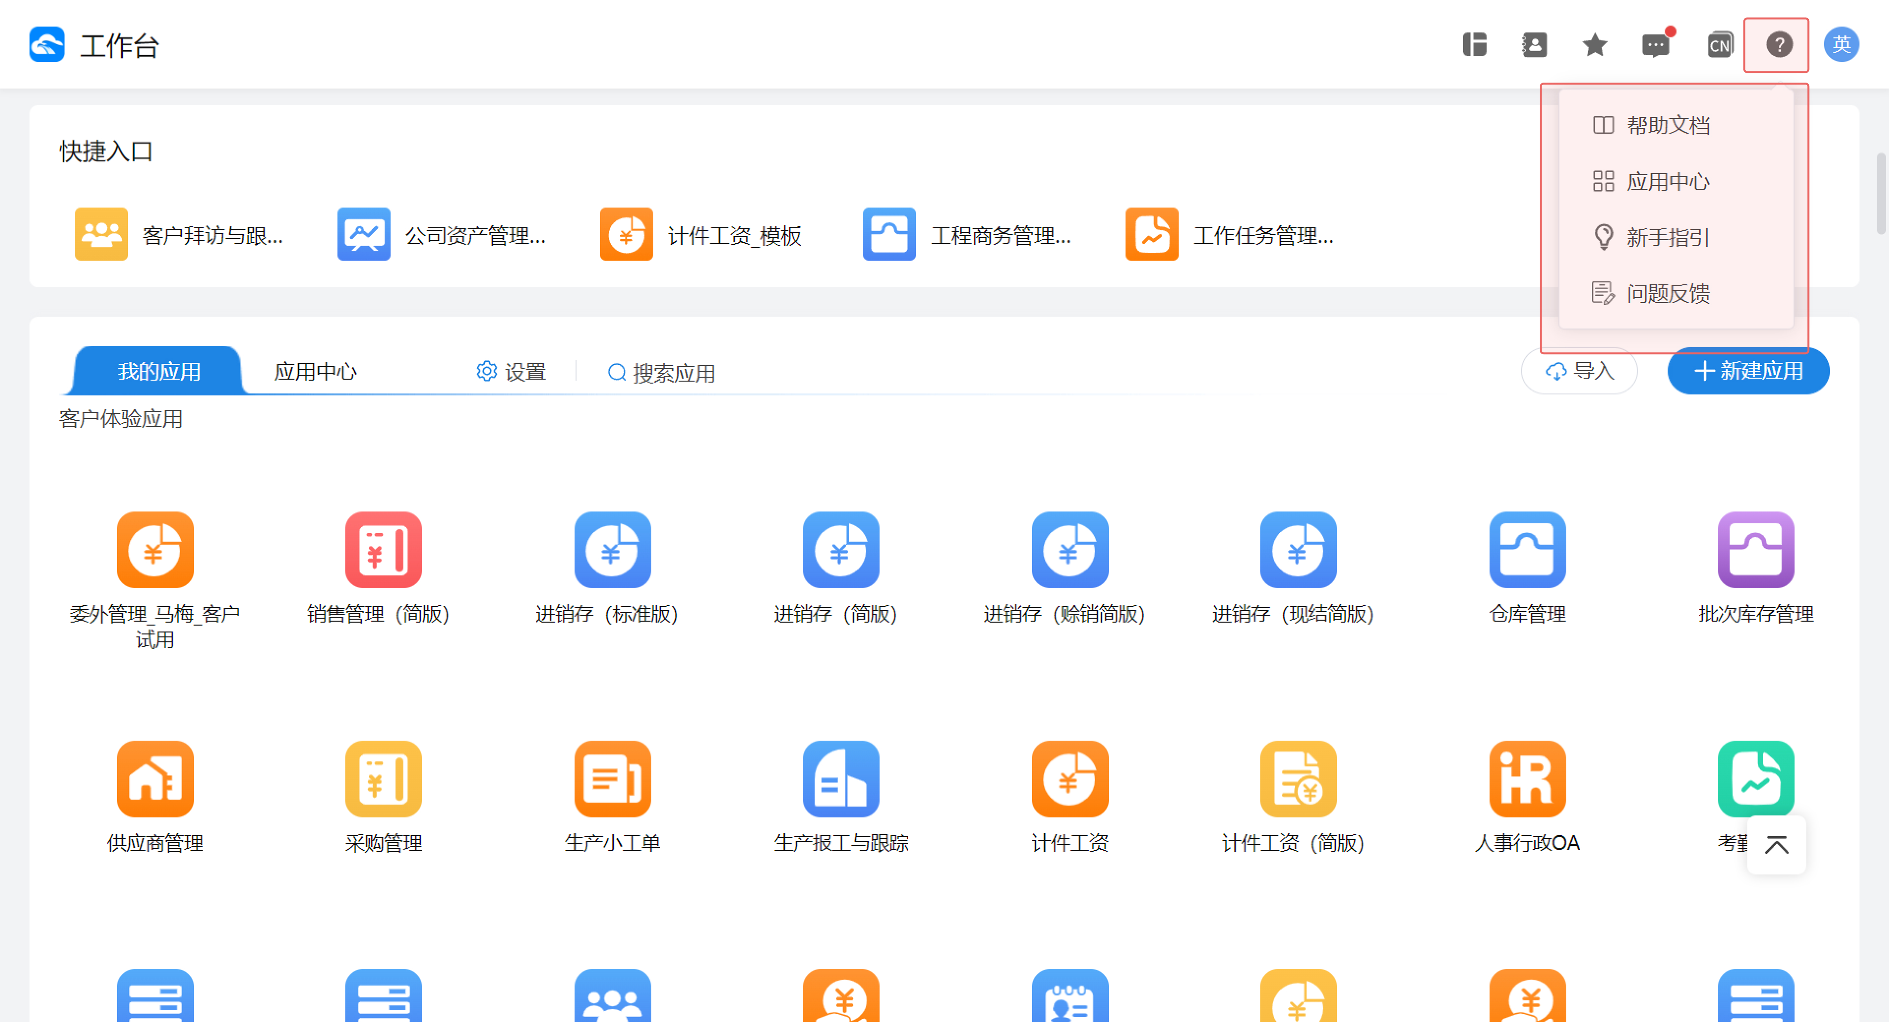1889x1022 pixels.
Task: Switch to the 应用中心 tab
Action: (x=315, y=372)
